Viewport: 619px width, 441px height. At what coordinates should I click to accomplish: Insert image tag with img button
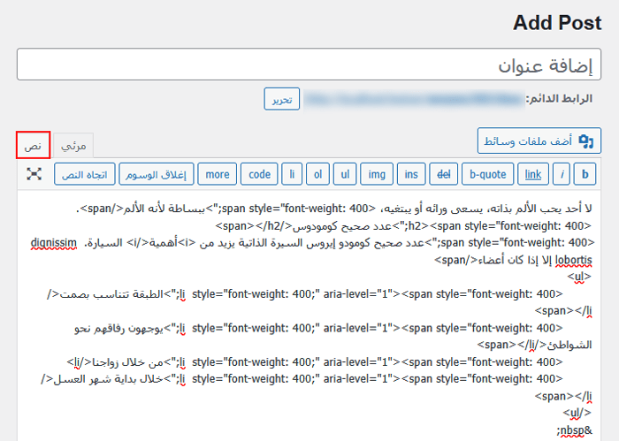point(377,174)
